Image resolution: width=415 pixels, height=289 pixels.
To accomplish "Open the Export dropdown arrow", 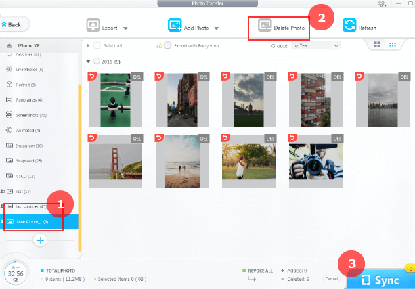I will pos(125,28).
